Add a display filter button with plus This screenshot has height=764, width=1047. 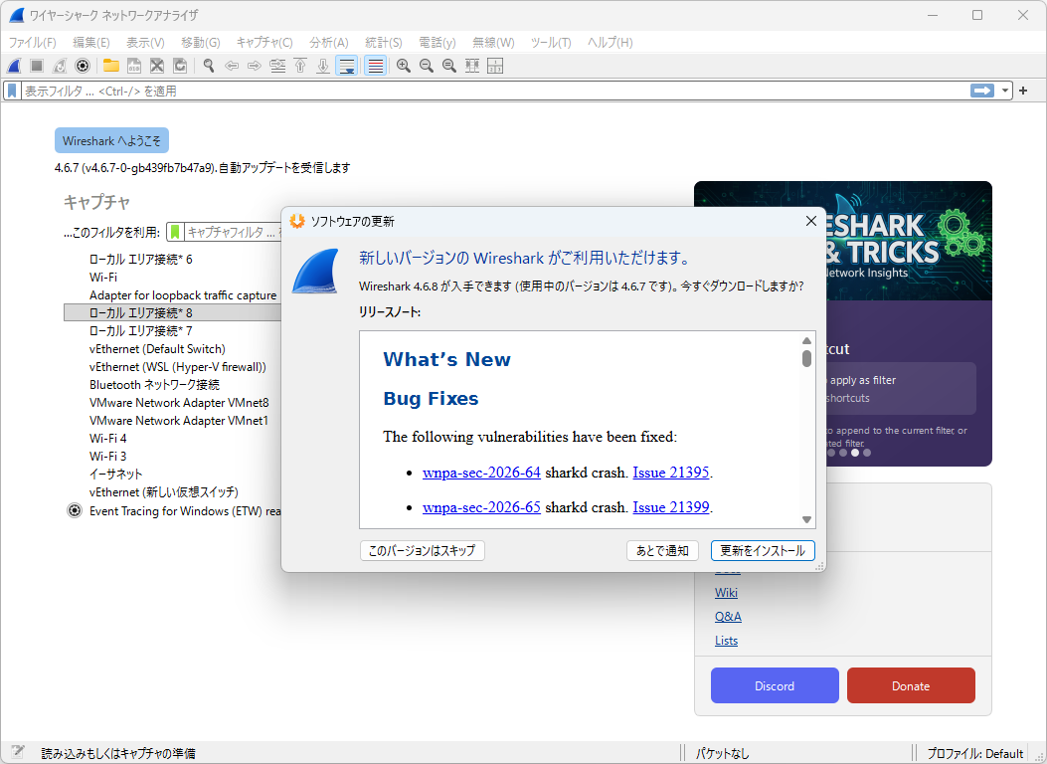point(1023,91)
